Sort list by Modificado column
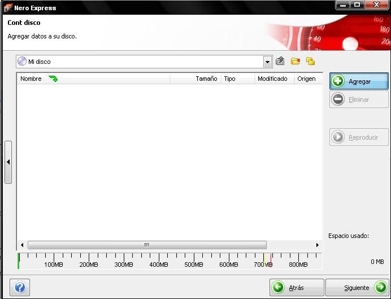391x299 pixels. (274, 79)
